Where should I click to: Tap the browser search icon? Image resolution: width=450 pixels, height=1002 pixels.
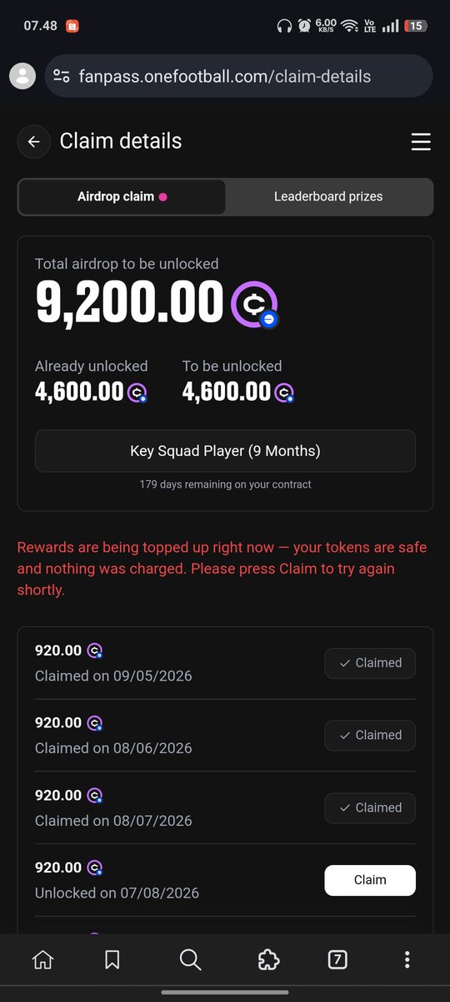pos(190,959)
